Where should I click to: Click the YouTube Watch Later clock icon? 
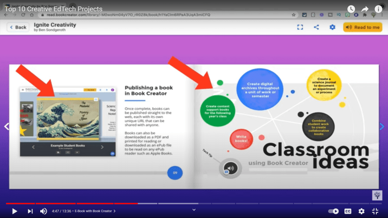(x=351, y=9)
